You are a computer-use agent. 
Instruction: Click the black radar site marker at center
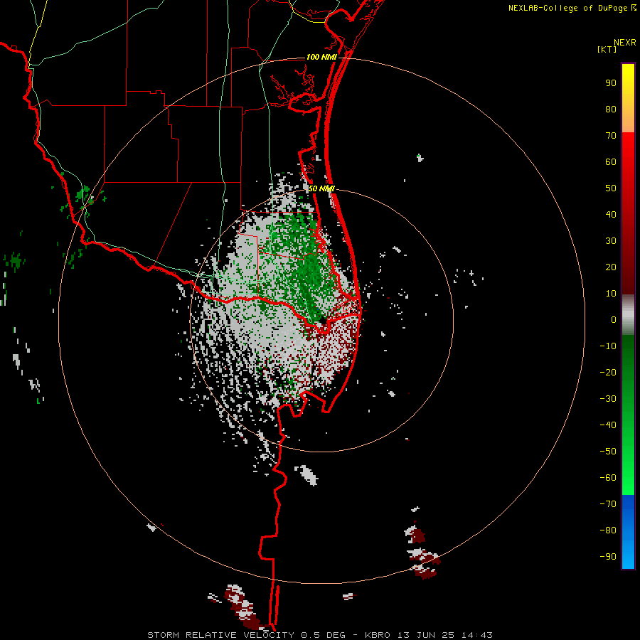[323, 321]
